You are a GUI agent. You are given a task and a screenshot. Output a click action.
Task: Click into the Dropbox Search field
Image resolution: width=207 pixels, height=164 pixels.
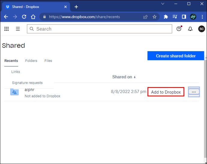100,29
